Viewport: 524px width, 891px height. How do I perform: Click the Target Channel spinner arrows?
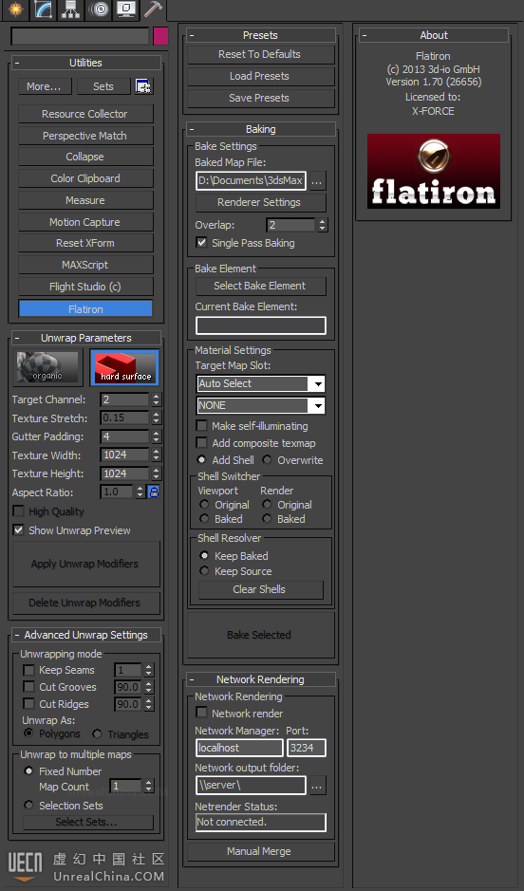(156, 399)
